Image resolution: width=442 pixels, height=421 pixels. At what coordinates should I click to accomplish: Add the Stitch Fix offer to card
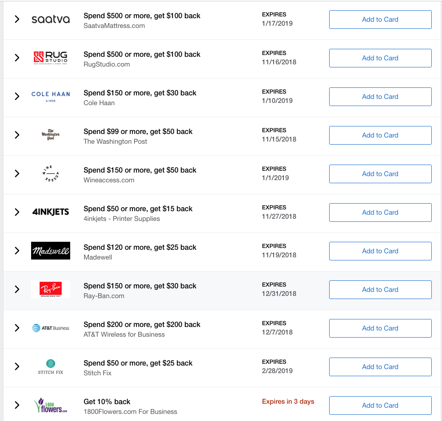[x=380, y=367]
